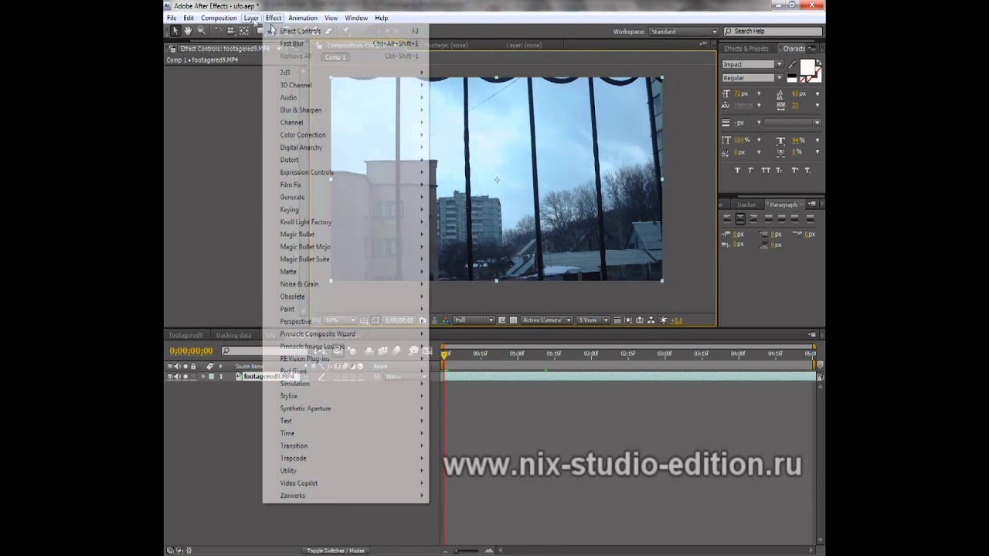Toggle the Effect Controls panel lock

(174, 48)
